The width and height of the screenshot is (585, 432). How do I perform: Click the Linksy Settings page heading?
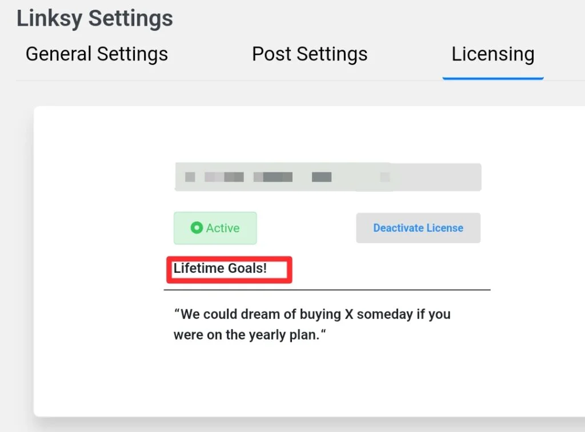point(95,18)
